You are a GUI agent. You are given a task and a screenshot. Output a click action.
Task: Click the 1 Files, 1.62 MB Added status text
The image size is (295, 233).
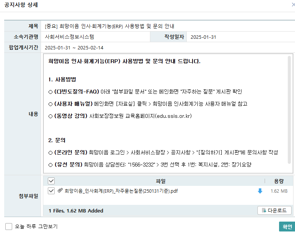tap(76, 211)
